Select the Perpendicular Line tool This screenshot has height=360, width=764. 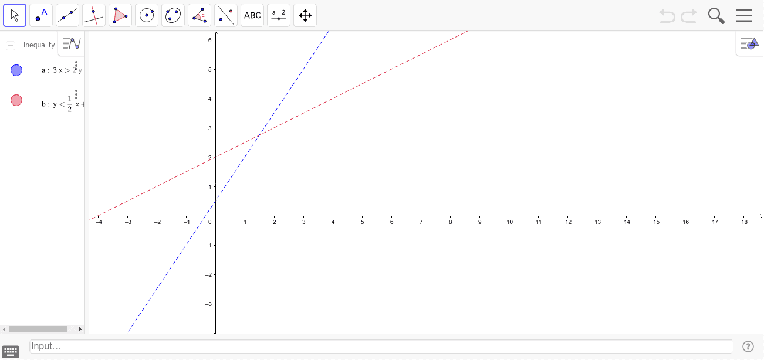[94, 15]
